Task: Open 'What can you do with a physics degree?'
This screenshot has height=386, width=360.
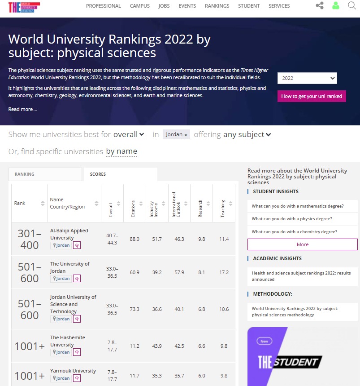Action: 292,219
